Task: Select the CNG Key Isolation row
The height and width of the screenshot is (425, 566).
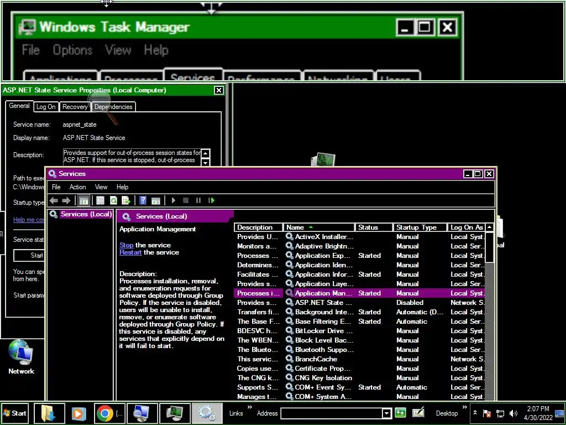Action: [x=359, y=377]
